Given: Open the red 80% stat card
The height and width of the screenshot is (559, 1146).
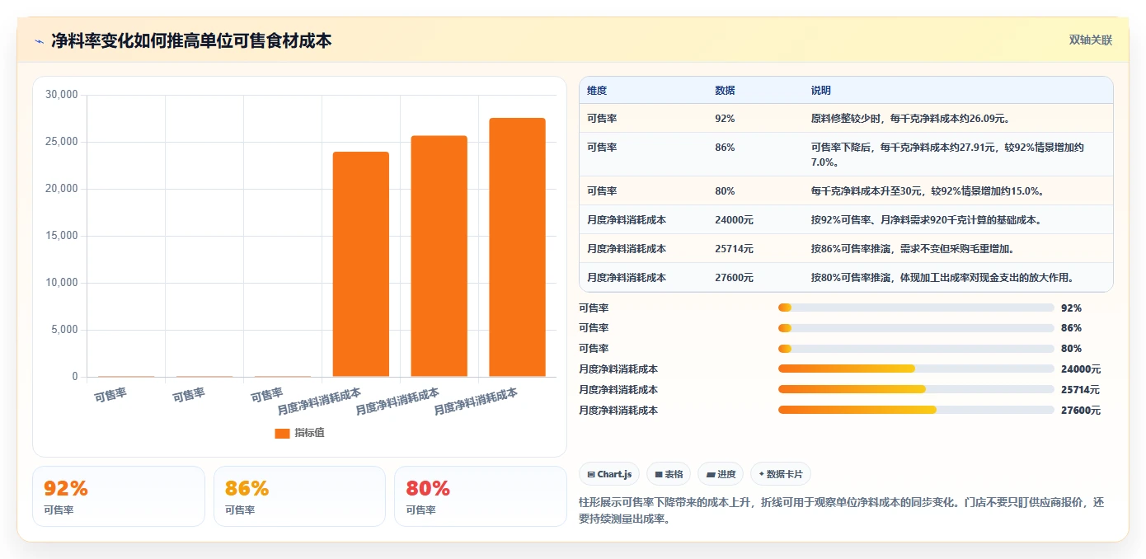Looking at the screenshot, I should tap(481, 496).
